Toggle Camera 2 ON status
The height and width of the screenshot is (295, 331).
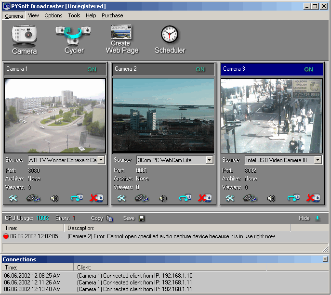coord(200,69)
